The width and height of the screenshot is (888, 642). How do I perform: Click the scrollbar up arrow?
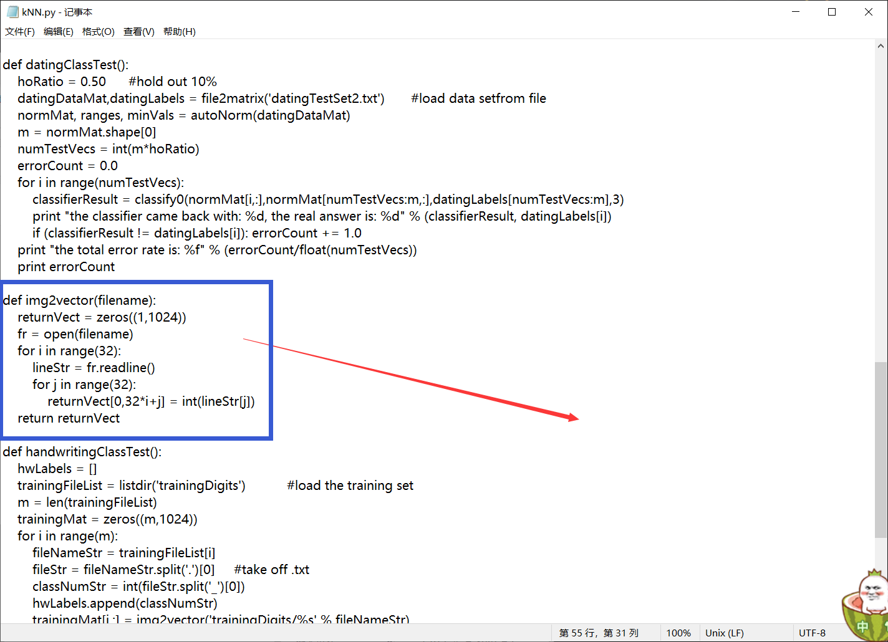[881, 46]
